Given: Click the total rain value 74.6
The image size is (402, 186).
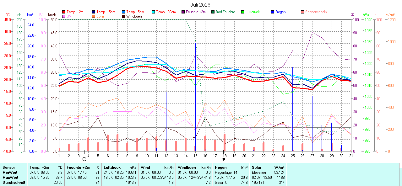Looking at the screenshot, I should (x=244, y=182).
